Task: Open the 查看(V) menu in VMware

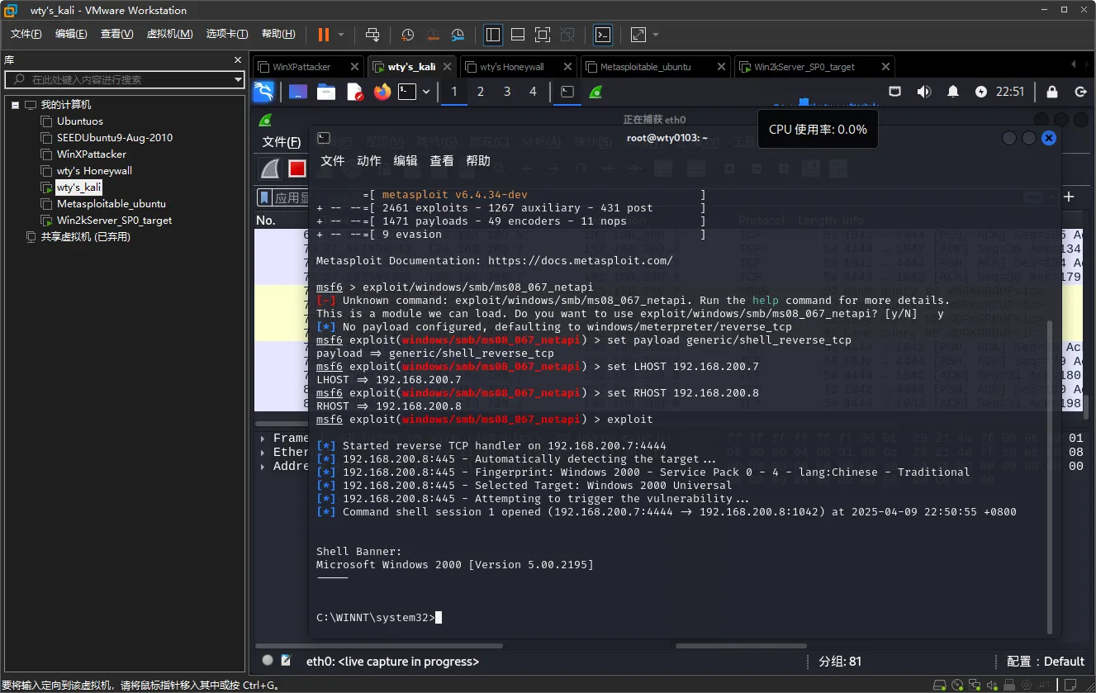Action: (x=116, y=34)
